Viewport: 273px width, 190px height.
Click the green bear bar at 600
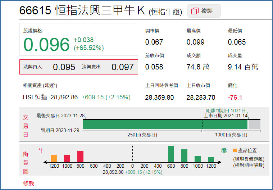click(x=171, y=154)
